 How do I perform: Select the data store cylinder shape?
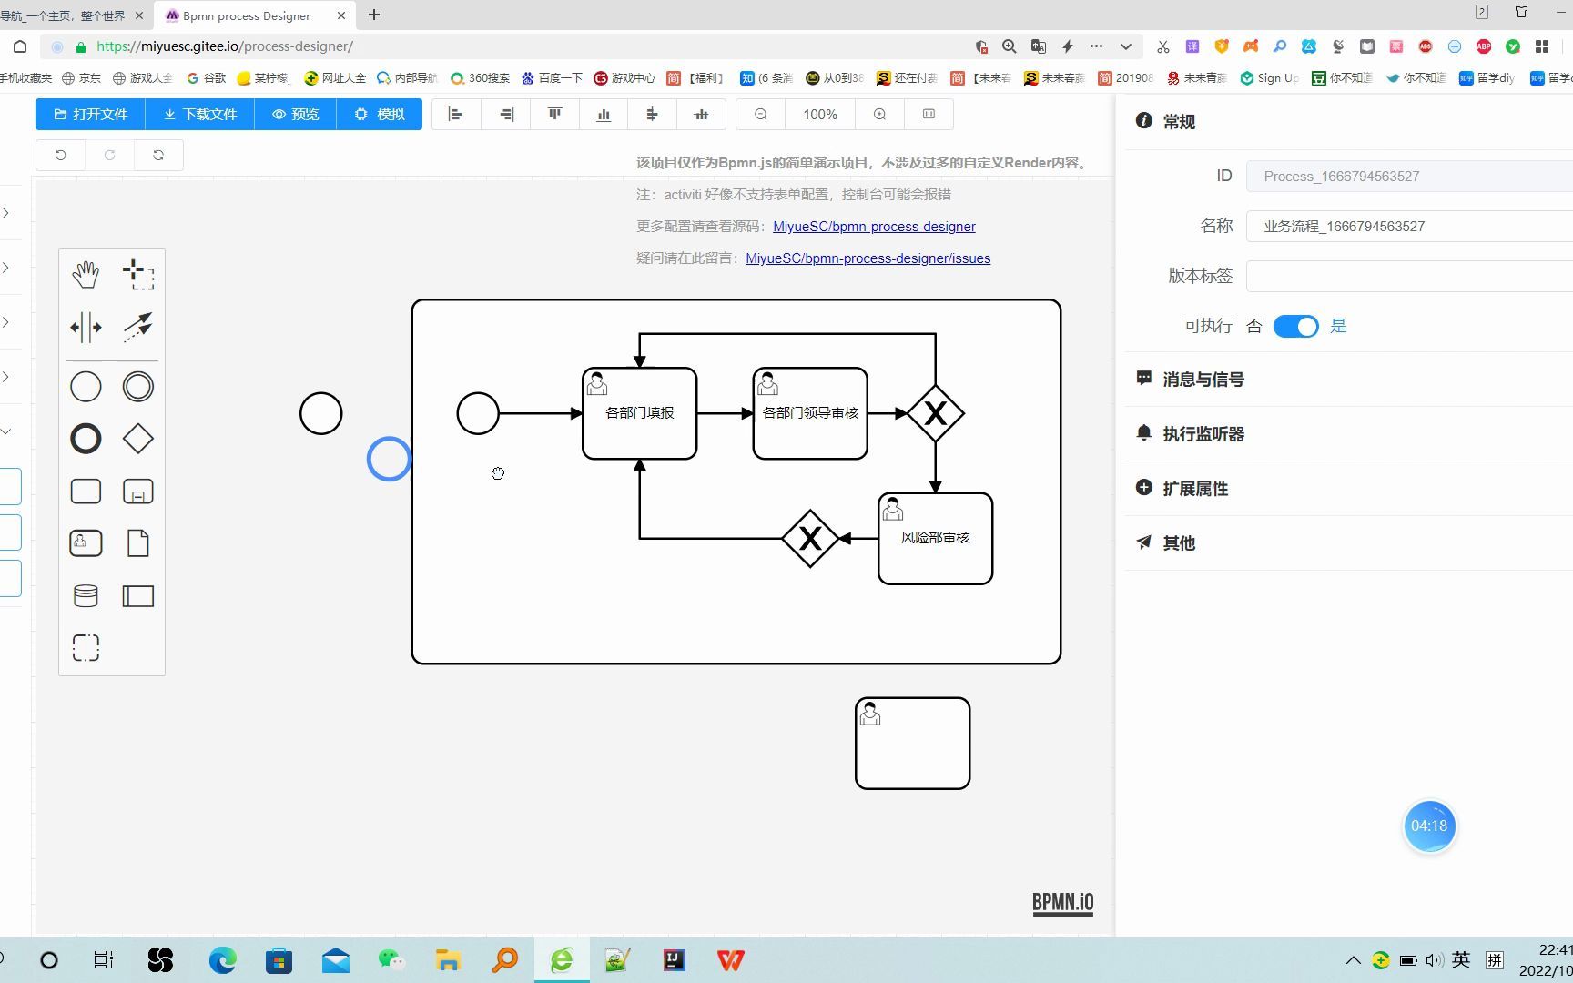point(85,595)
